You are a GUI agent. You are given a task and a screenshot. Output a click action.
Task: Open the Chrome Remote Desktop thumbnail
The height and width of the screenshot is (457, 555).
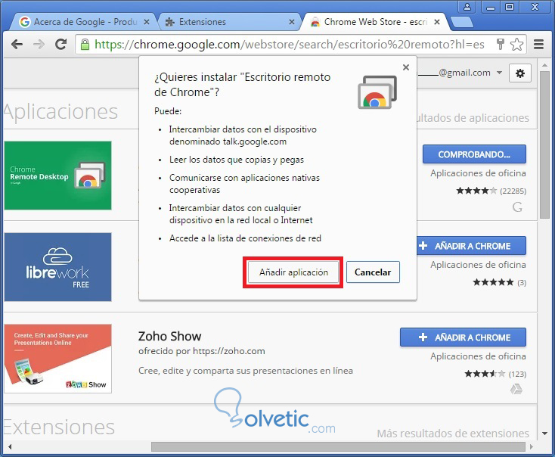(57, 176)
